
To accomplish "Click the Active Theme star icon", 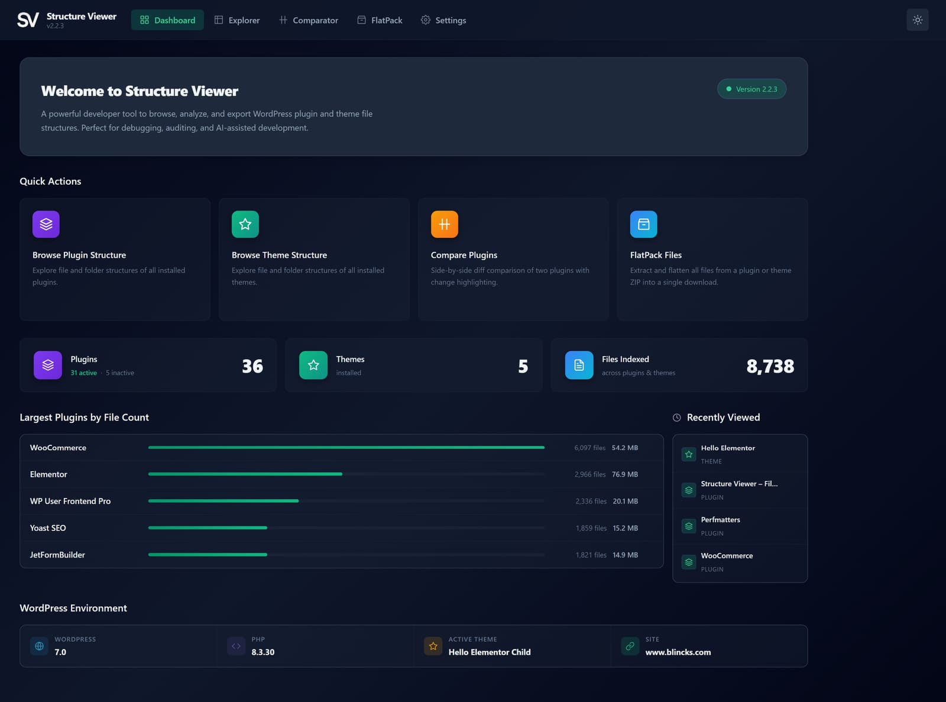I will coord(433,646).
